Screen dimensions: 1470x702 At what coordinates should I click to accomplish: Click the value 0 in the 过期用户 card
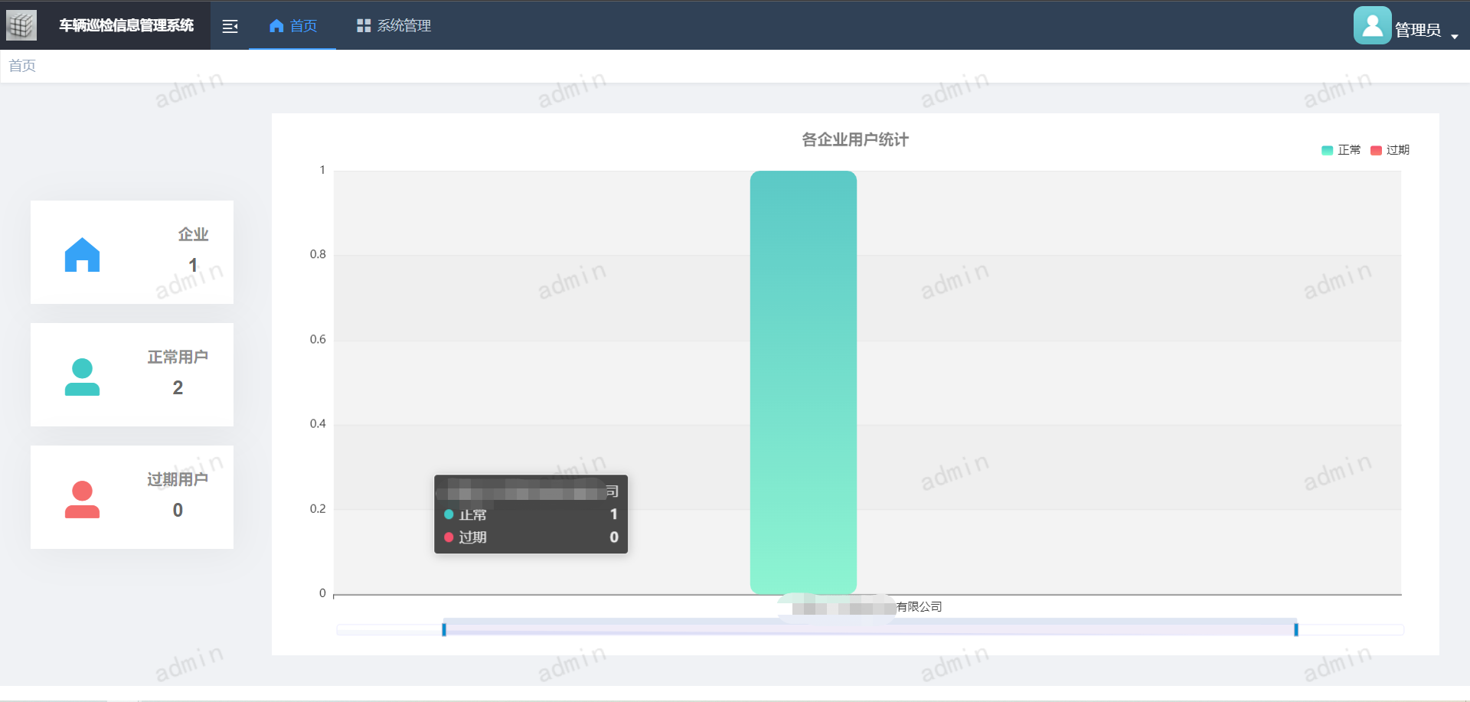[x=178, y=511]
